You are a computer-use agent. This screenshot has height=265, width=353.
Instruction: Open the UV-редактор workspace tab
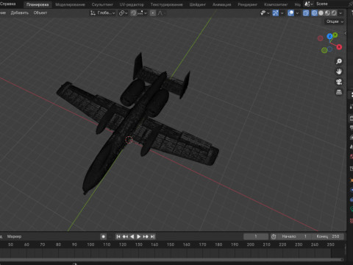pyautogui.click(x=132, y=4)
